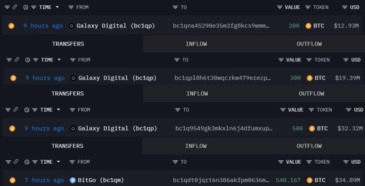The height and width of the screenshot is (186, 365).
Task: Select the first TRANSFERS tab
Action: (68, 44)
